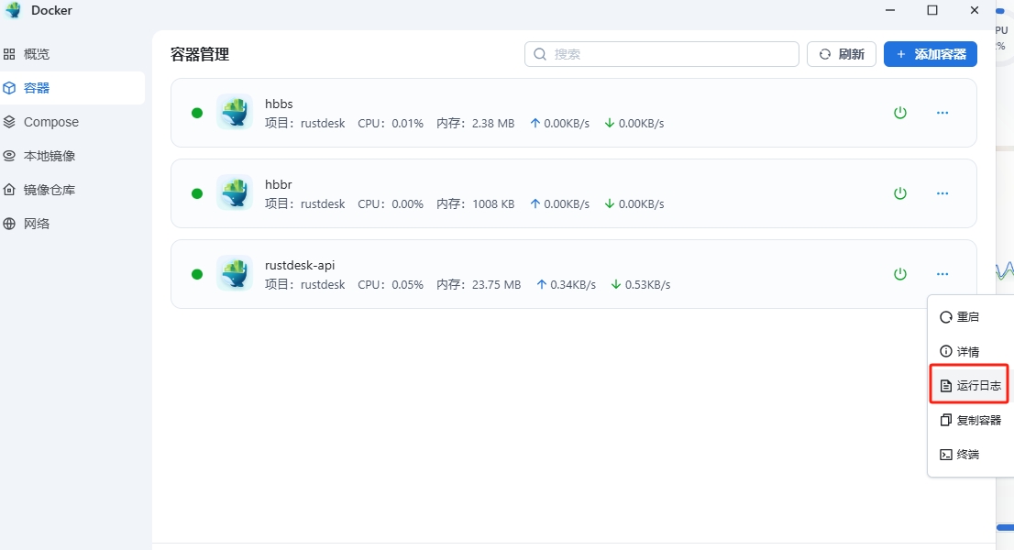This screenshot has width=1014, height=550.
Task: Click the 添加容器 add container button
Action: pos(930,54)
